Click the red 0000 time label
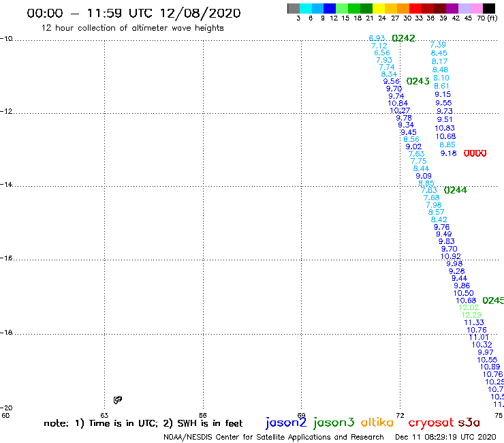 [x=475, y=153]
